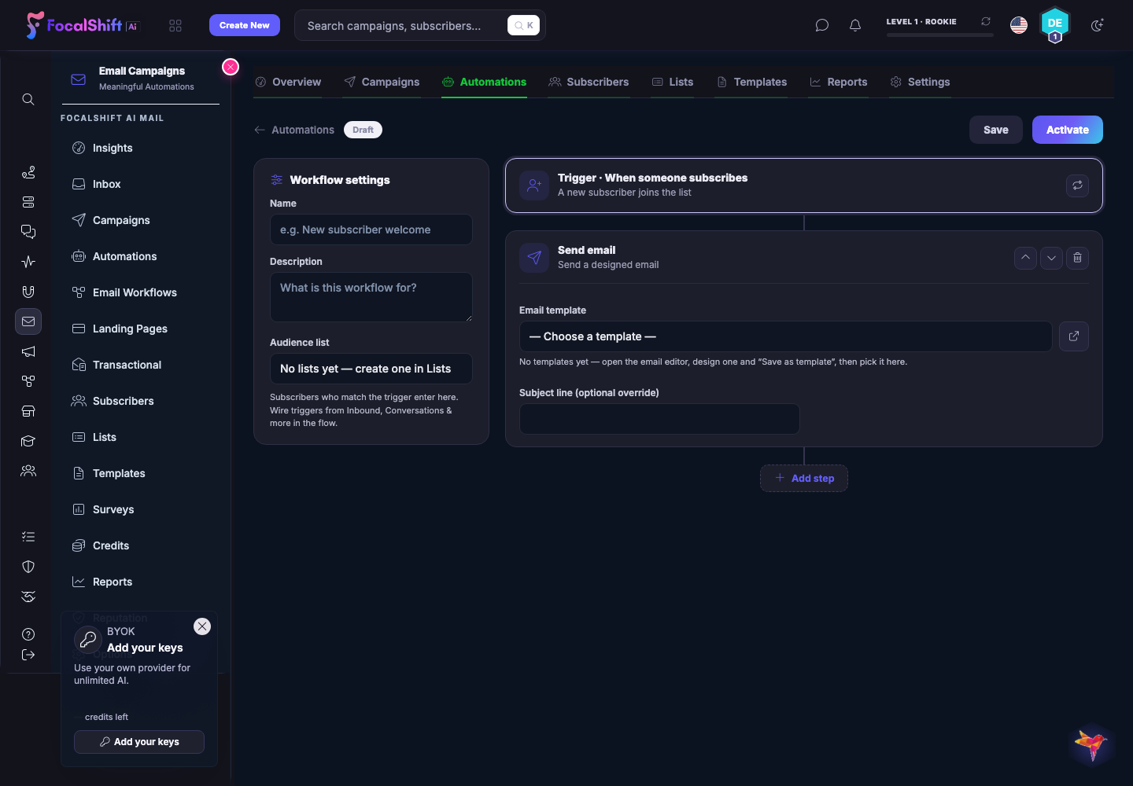Open the Audience list dropdown
The image size is (1133, 786).
(371, 369)
